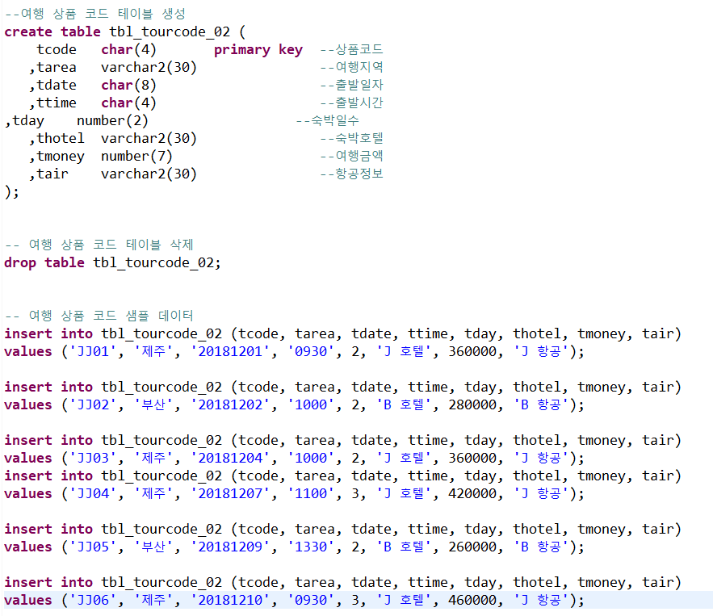Click the '20181210' date value
The image size is (713, 616).
[x=230, y=600]
